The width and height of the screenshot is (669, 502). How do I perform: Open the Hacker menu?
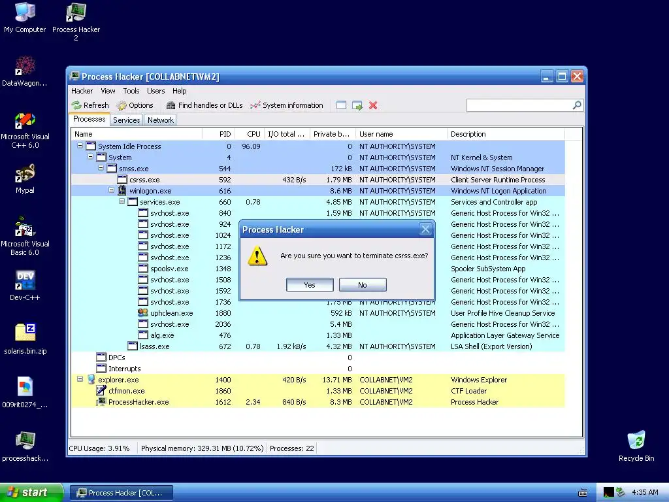point(82,91)
